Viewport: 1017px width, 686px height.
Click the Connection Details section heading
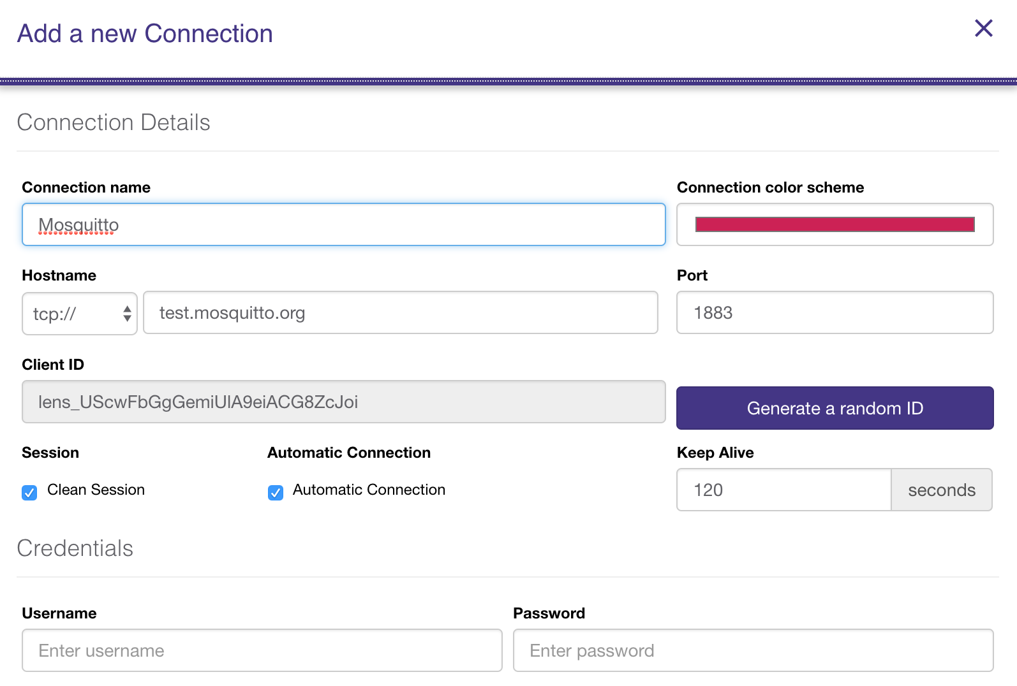(x=114, y=122)
